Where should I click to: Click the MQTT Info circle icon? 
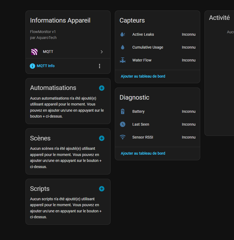tap(32, 66)
